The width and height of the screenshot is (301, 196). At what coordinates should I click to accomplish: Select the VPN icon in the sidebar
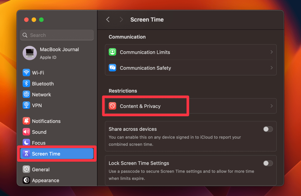click(x=26, y=105)
